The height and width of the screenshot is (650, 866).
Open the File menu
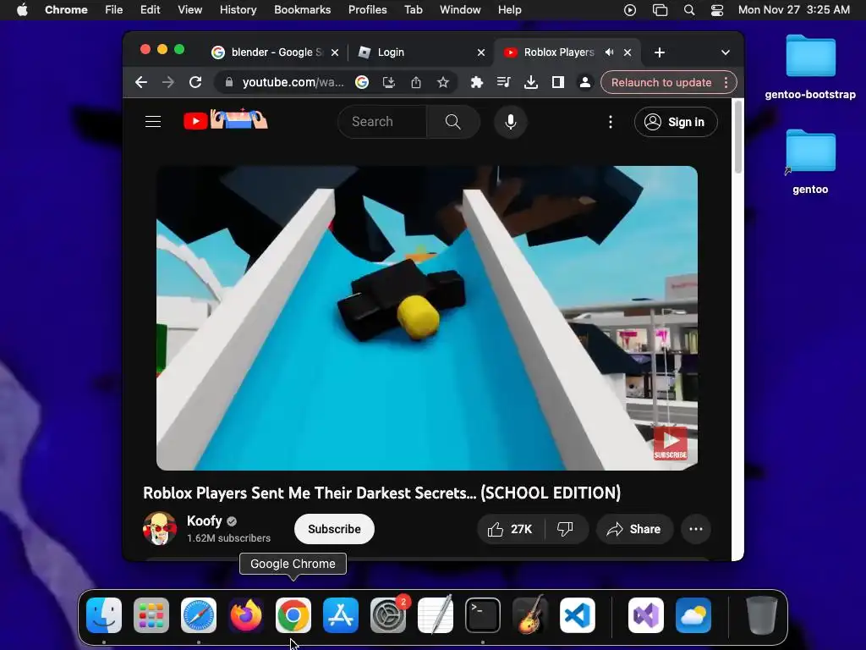click(x=114, y=9)
